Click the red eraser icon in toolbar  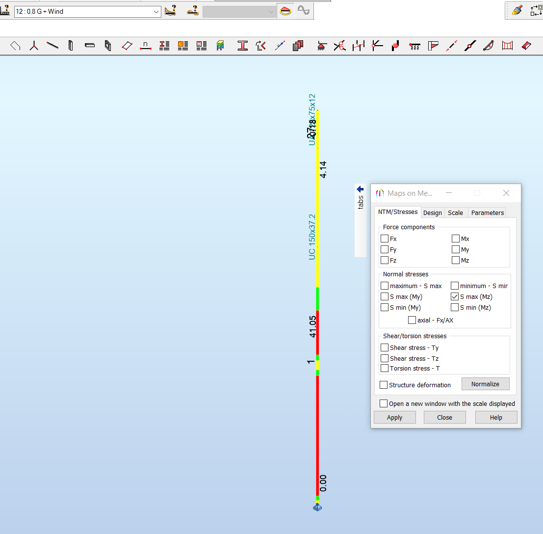pos(526,46)
